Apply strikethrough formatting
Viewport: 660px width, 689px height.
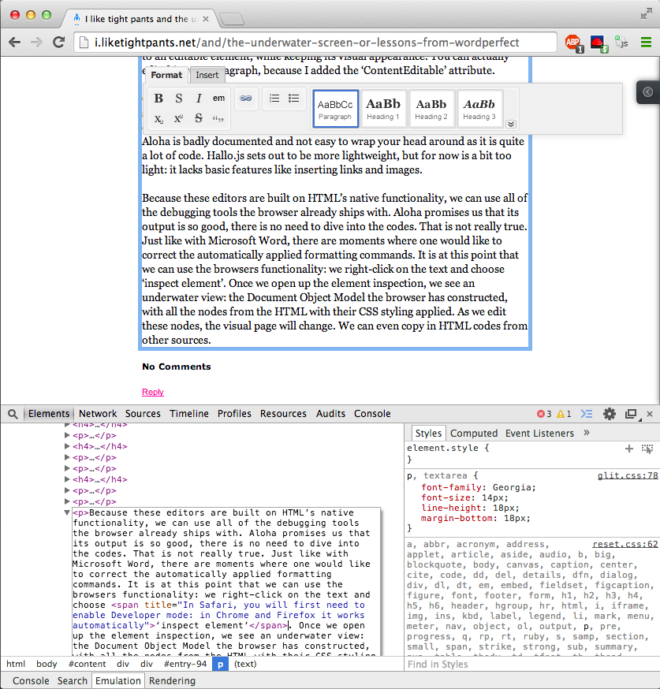[x=199, y=118]
